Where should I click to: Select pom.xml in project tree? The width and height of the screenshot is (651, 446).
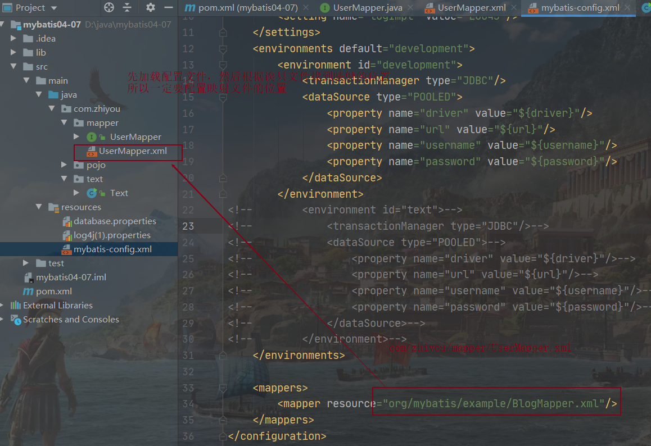pos(54,292)
